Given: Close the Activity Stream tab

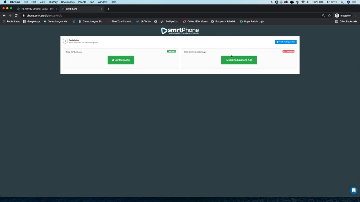Looking at the screenshot, I should pyautogui.click(x=56, y=9).
